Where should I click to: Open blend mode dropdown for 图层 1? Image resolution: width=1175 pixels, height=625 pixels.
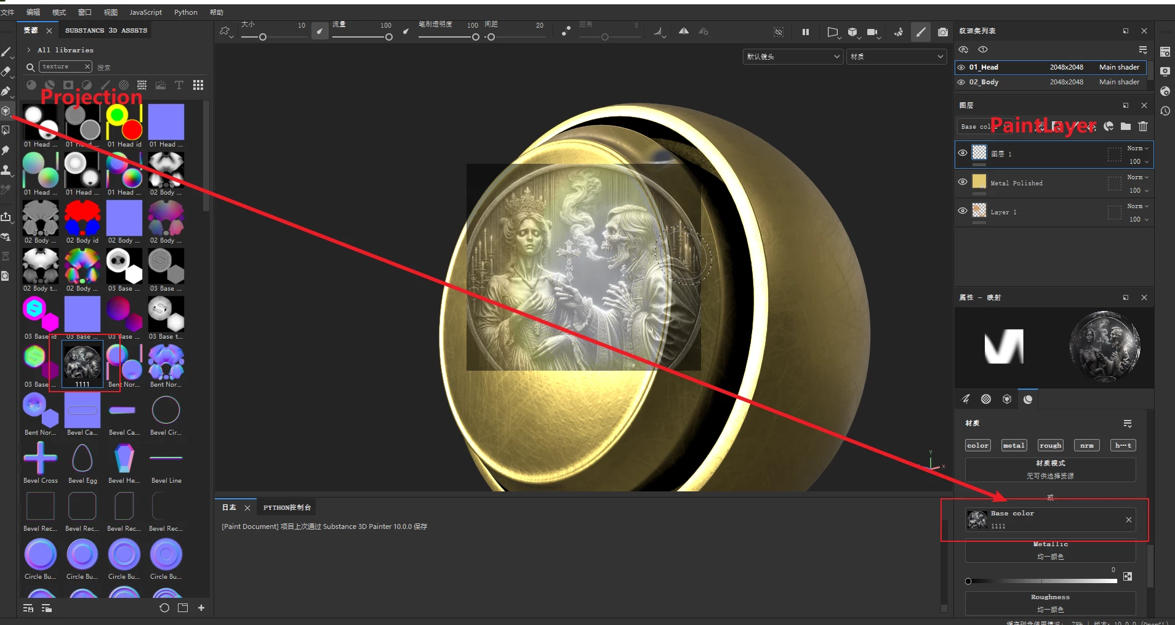pos(1138,148)
